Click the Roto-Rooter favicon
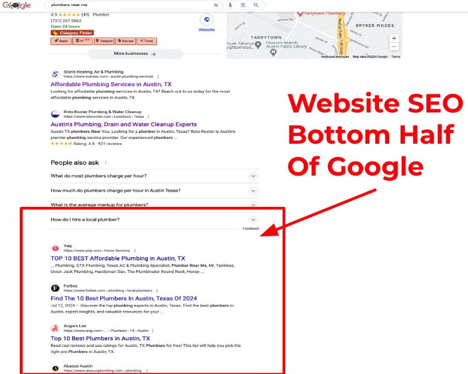The image size is (468, 374). [55, 114]
